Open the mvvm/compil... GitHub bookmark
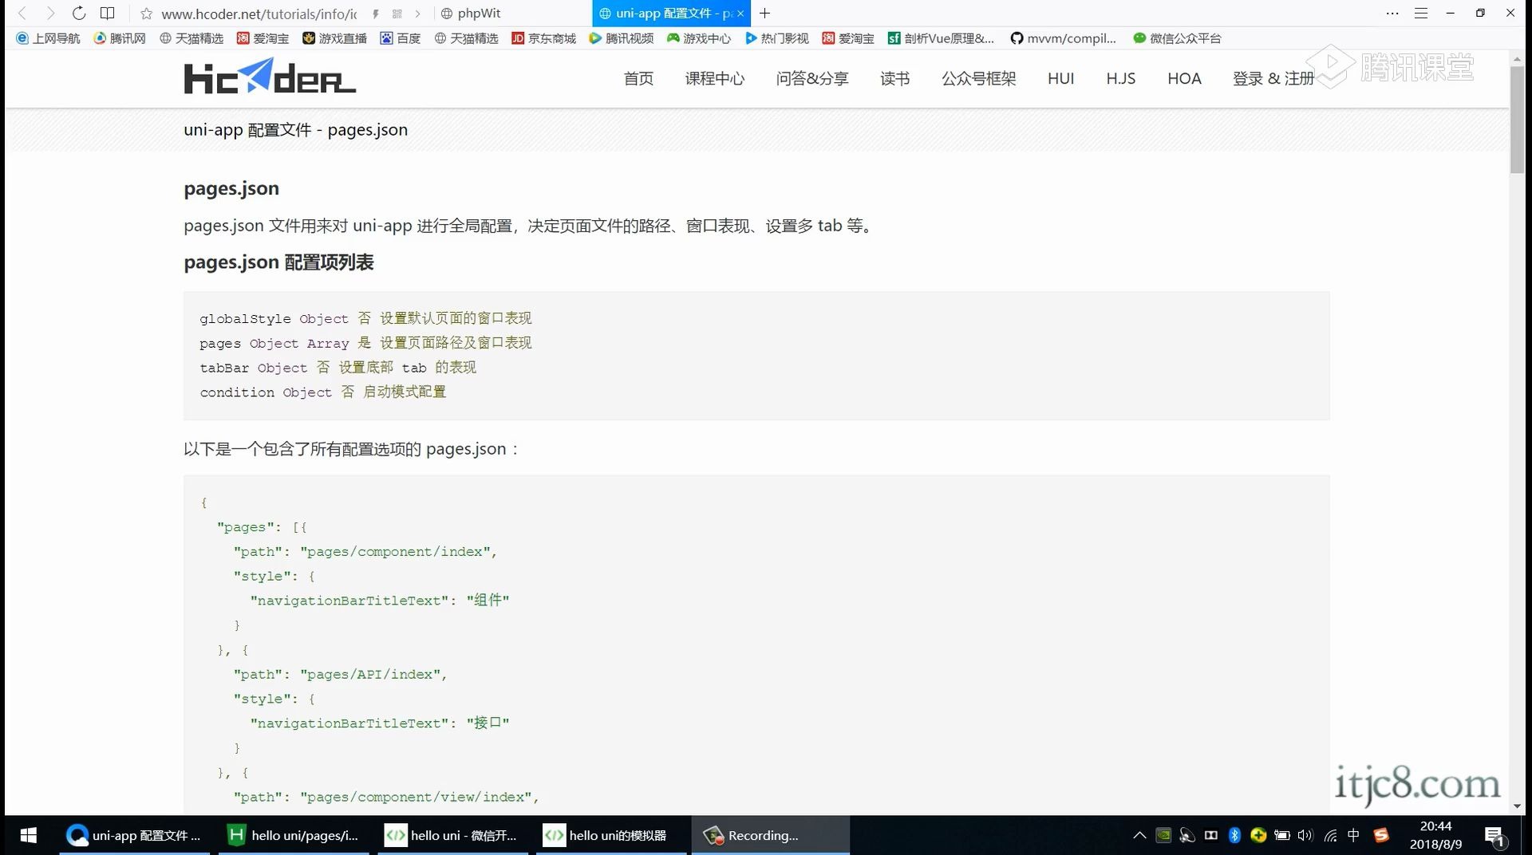The width and height of the screenshot is (1532, 855). pos(1064,38)
